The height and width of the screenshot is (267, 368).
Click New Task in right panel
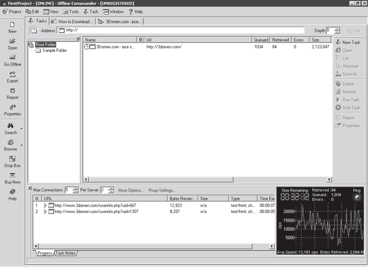(348, 42)
